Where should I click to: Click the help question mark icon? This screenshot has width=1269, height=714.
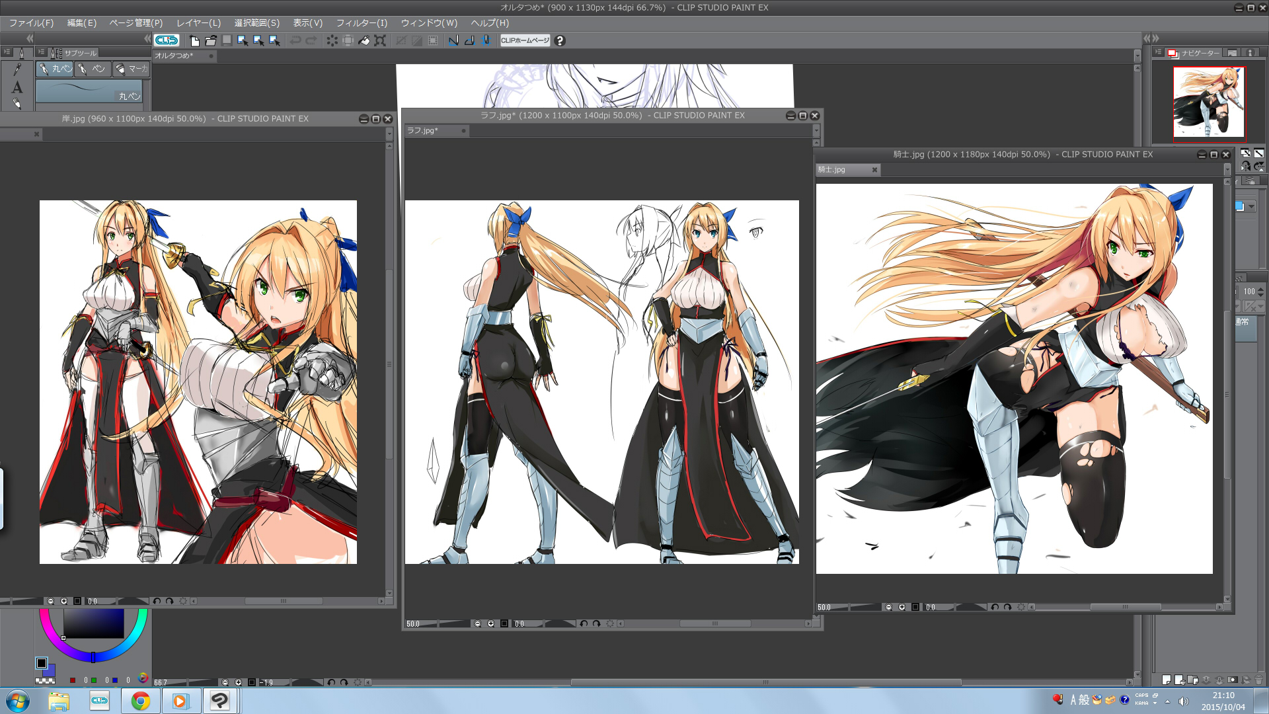(560, 41)
